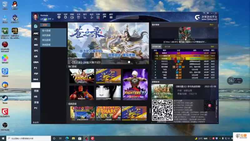
Task: Select the PC sidebar tab
Action: click(36, 108)
